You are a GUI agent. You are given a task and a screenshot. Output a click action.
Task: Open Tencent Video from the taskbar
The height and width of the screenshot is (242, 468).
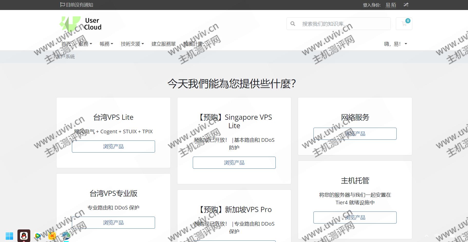(x=38, y=236)
